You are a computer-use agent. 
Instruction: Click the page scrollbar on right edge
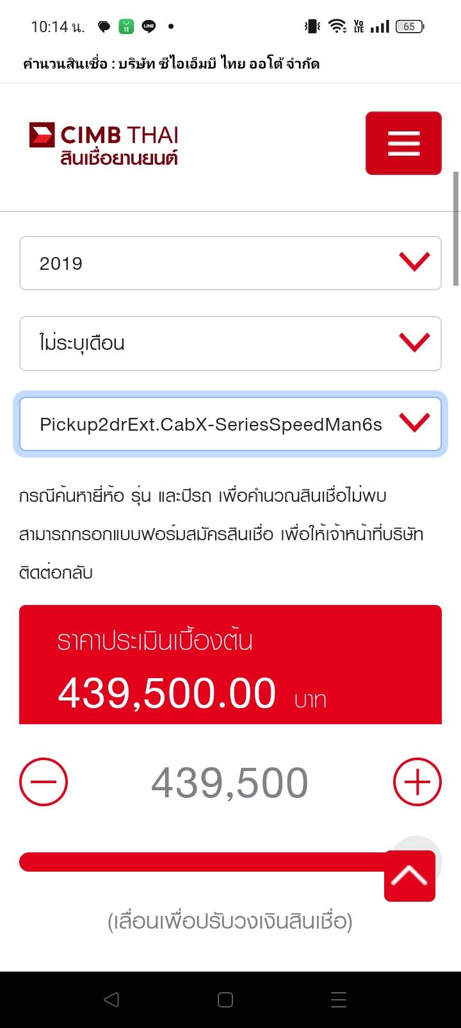pyautogui.click(x=456, y=228)
